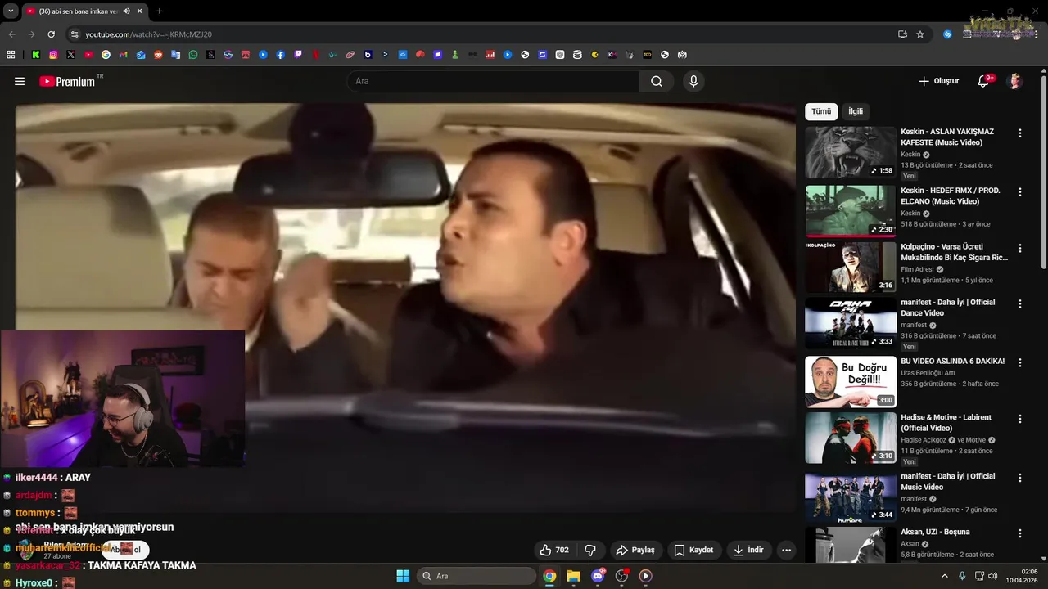This screenshot has height=589, width=1048.
Task: Open options for Kolpaçino video
Action: click(1020, 248)
